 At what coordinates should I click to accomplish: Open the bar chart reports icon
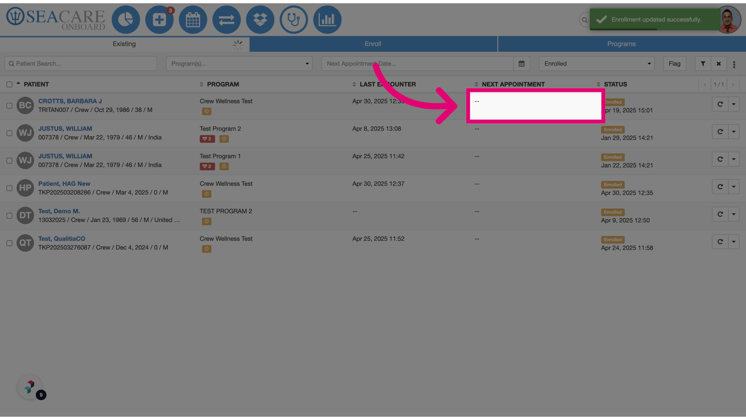tap(327, 19)
